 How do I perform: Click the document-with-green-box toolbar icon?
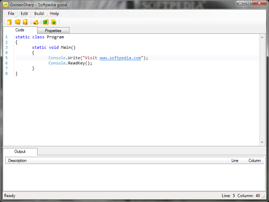point(54,22)
